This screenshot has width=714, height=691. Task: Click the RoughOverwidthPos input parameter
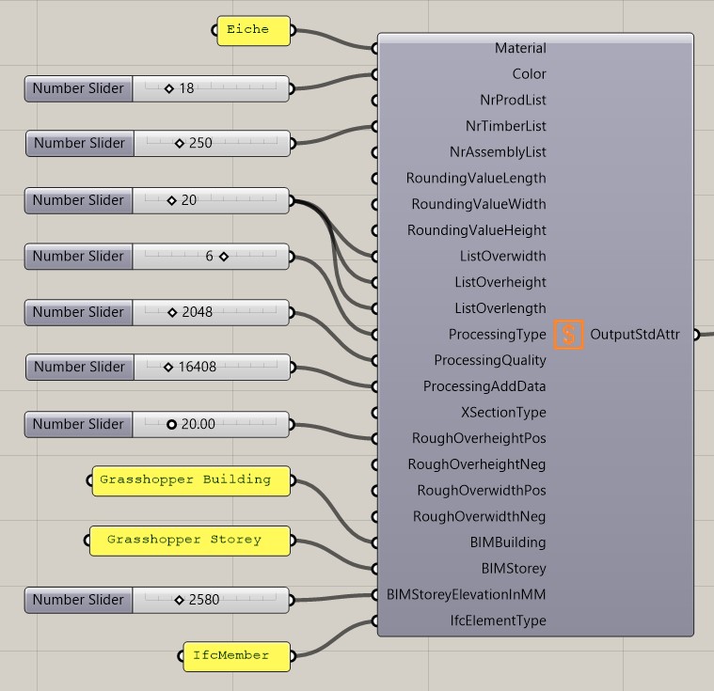tap(482, 490)
